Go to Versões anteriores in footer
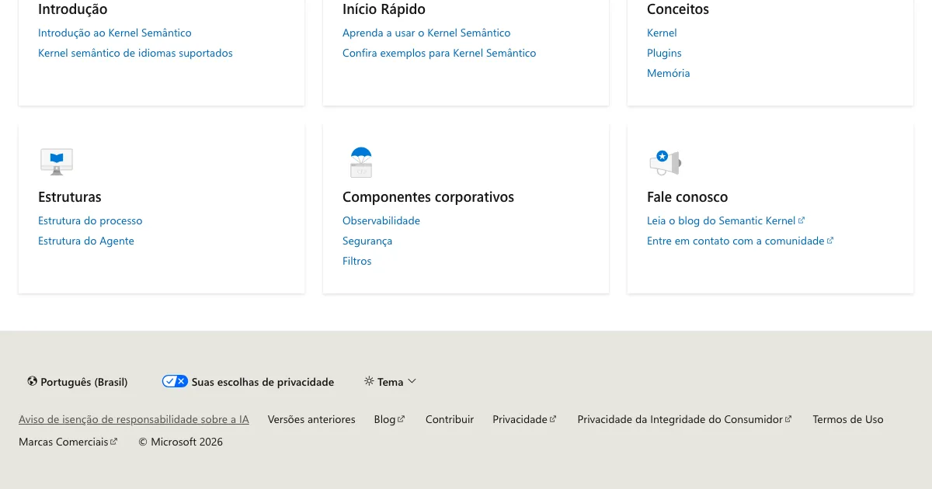Image resolution: width=932 pixels, height=489 pixels. 311,419
